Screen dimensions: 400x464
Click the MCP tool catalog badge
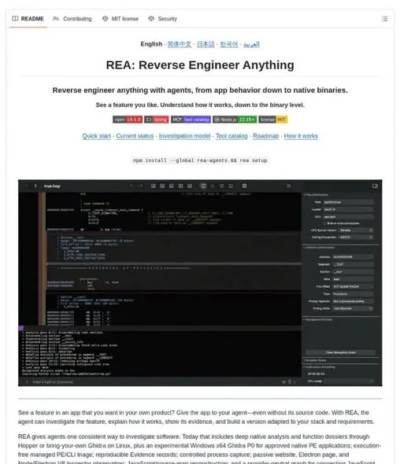click(191, 120)
